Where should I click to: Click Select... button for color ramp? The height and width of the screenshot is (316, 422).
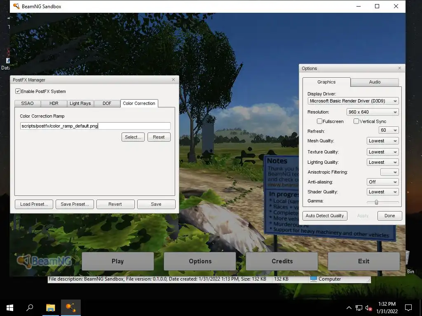click(x=133, y=137)
